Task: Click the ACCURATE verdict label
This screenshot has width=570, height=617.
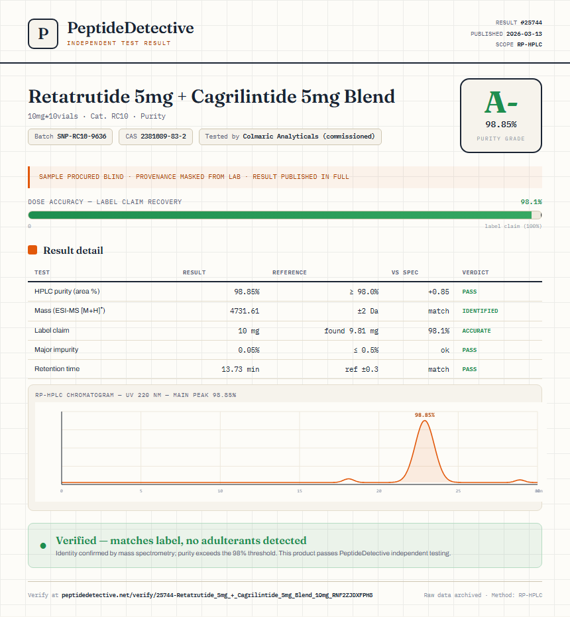Action: pyautogui.click(x=477, y=331)
